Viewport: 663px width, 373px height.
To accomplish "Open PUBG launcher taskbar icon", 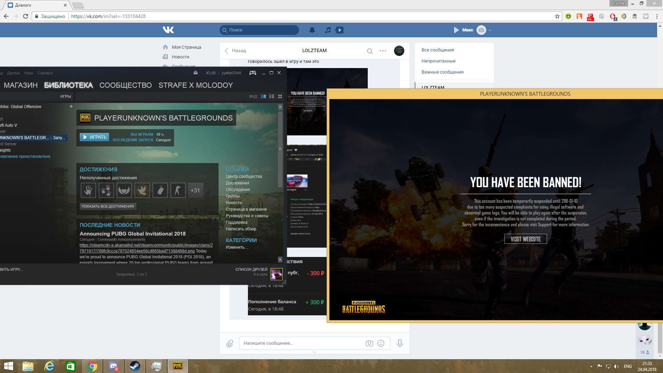I will [x=178, y=366].
